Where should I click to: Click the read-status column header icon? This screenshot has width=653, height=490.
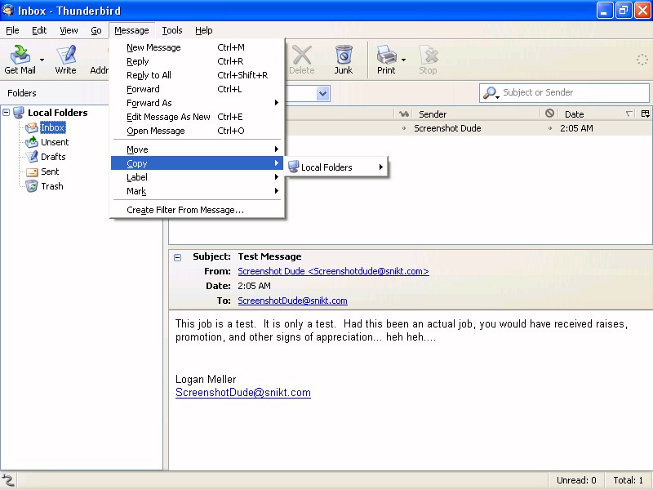tap(403, 114)
